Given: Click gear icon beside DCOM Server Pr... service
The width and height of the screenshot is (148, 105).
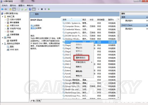Looking at the screenshot, I should pyautogui.click(x=64, y=36).
